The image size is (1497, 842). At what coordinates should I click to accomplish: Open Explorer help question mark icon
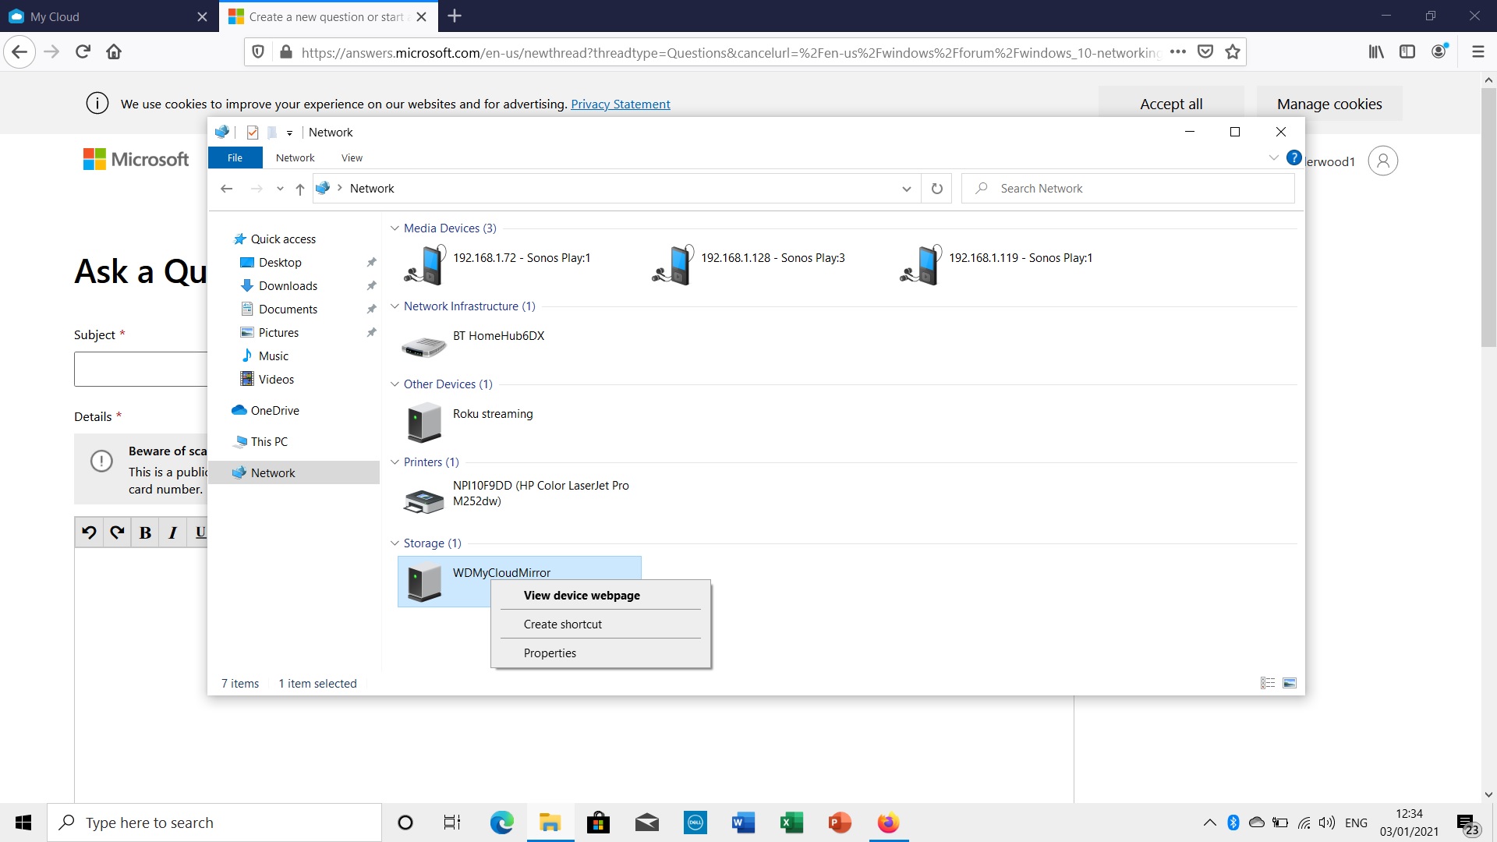click(1294, 157)
